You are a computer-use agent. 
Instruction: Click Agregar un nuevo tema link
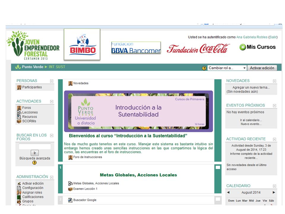(251, 87)
